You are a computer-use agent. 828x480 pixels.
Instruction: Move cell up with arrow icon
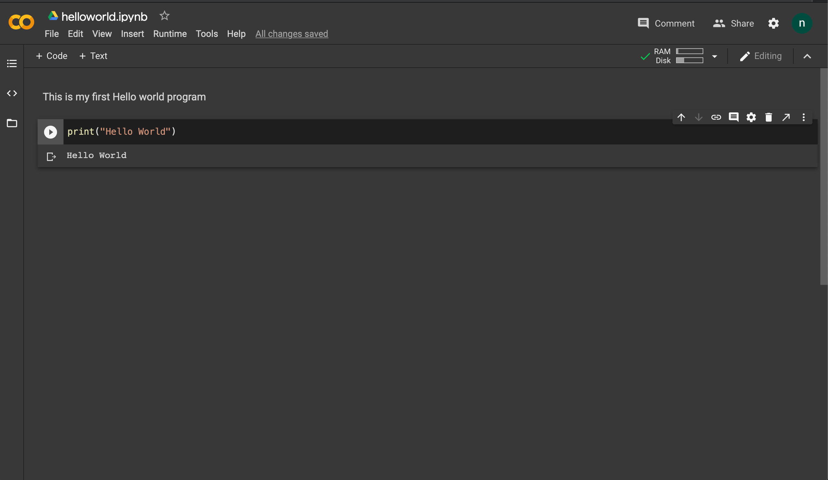click(681, 117)
